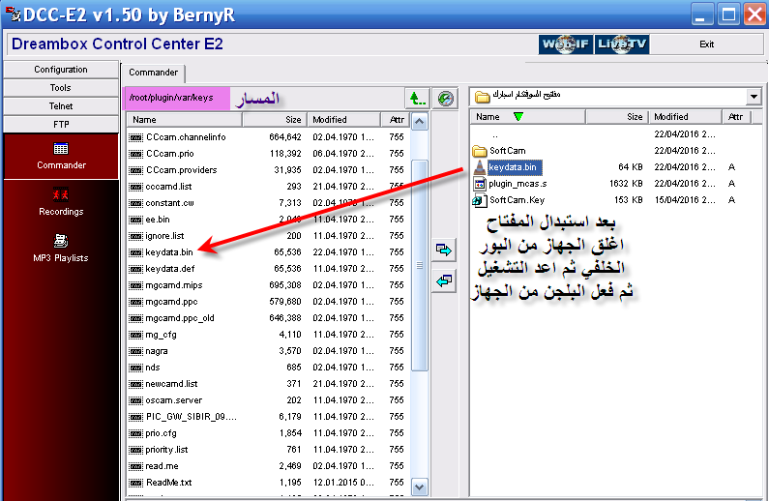Select newcamd.list file
The width and height of the screenshot is (769, 501).
click(171, 384)
